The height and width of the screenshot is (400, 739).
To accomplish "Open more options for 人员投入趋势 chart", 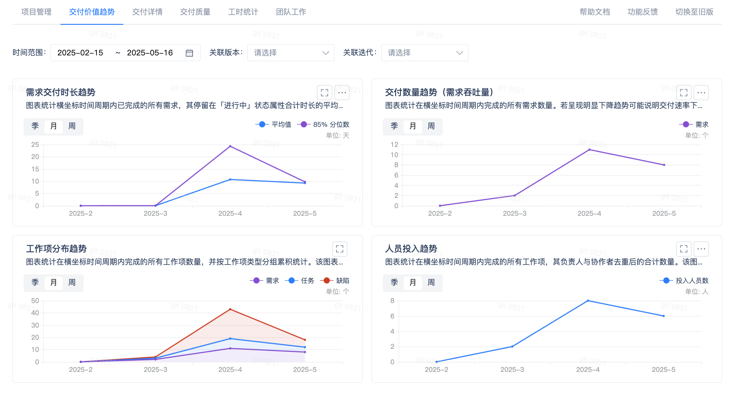I will coord(701,249).
